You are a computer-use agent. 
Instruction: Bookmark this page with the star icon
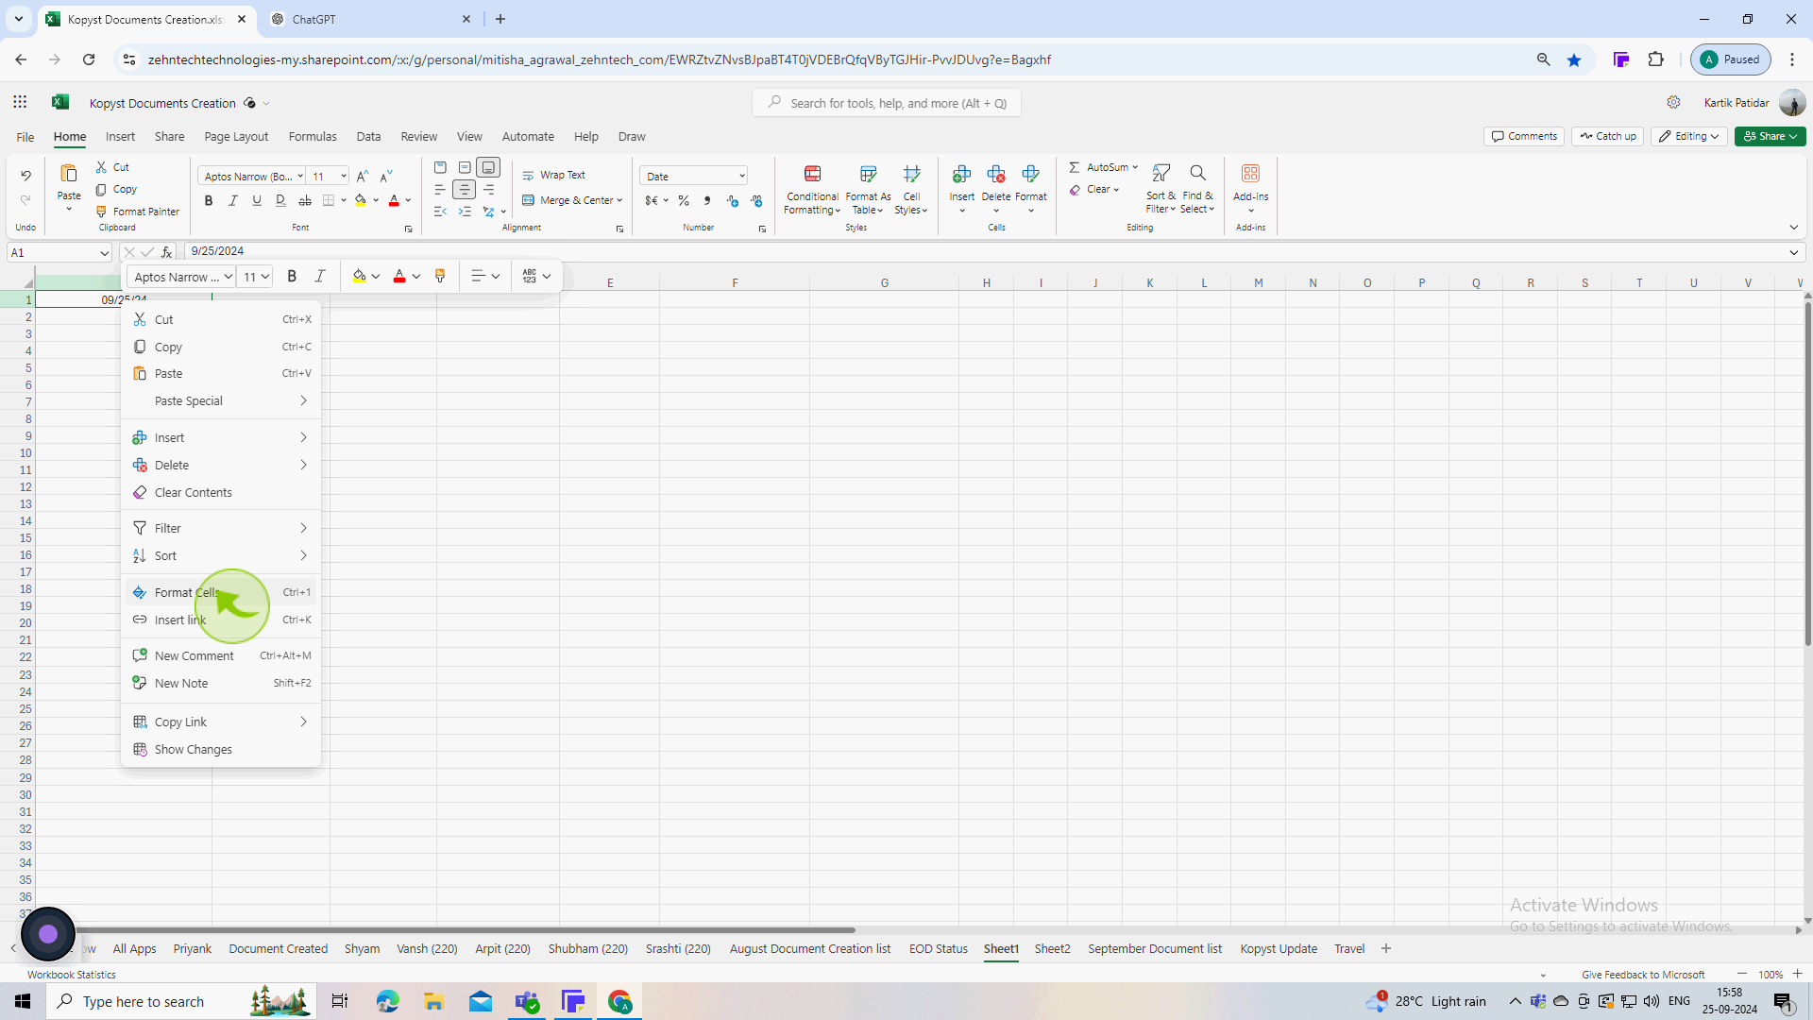1574,59
